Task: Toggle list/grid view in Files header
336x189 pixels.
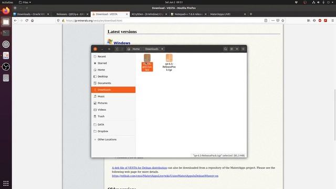Action: pos(232,49)
